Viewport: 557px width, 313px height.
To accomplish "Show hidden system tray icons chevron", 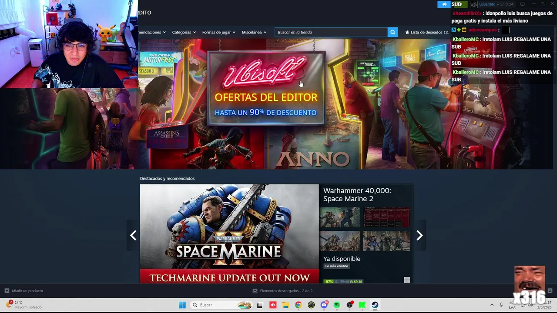I will pos(492,305).
